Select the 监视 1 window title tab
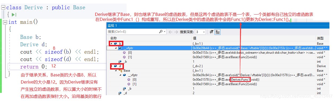The height and width of the screenshot is (101, 335). 112,25
